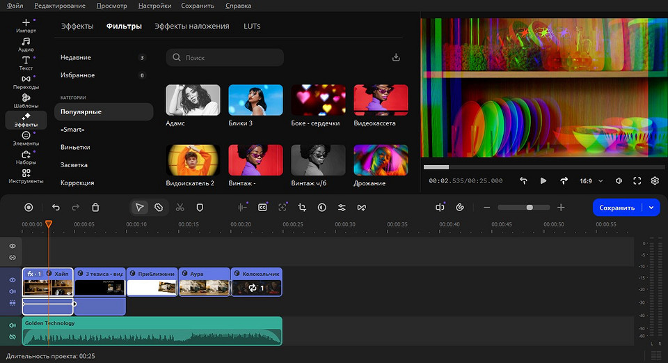This screenshot has height=363, width=668.
Task: Open the Help menu
Action: pos(238,6)
